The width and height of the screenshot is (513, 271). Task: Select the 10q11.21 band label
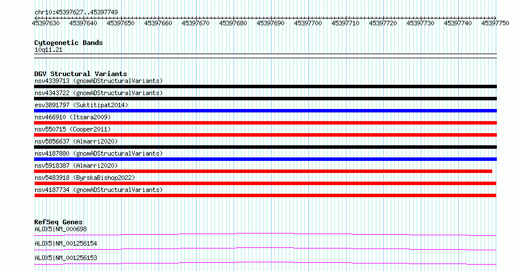click(48, 50)
